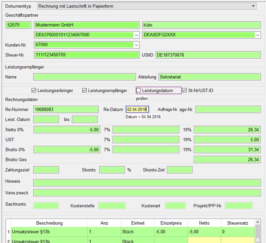Image resolution: width=266 pixels, height=243 pixels.
Task: Click the Kostenstelle field
Action: click(112, 206)
